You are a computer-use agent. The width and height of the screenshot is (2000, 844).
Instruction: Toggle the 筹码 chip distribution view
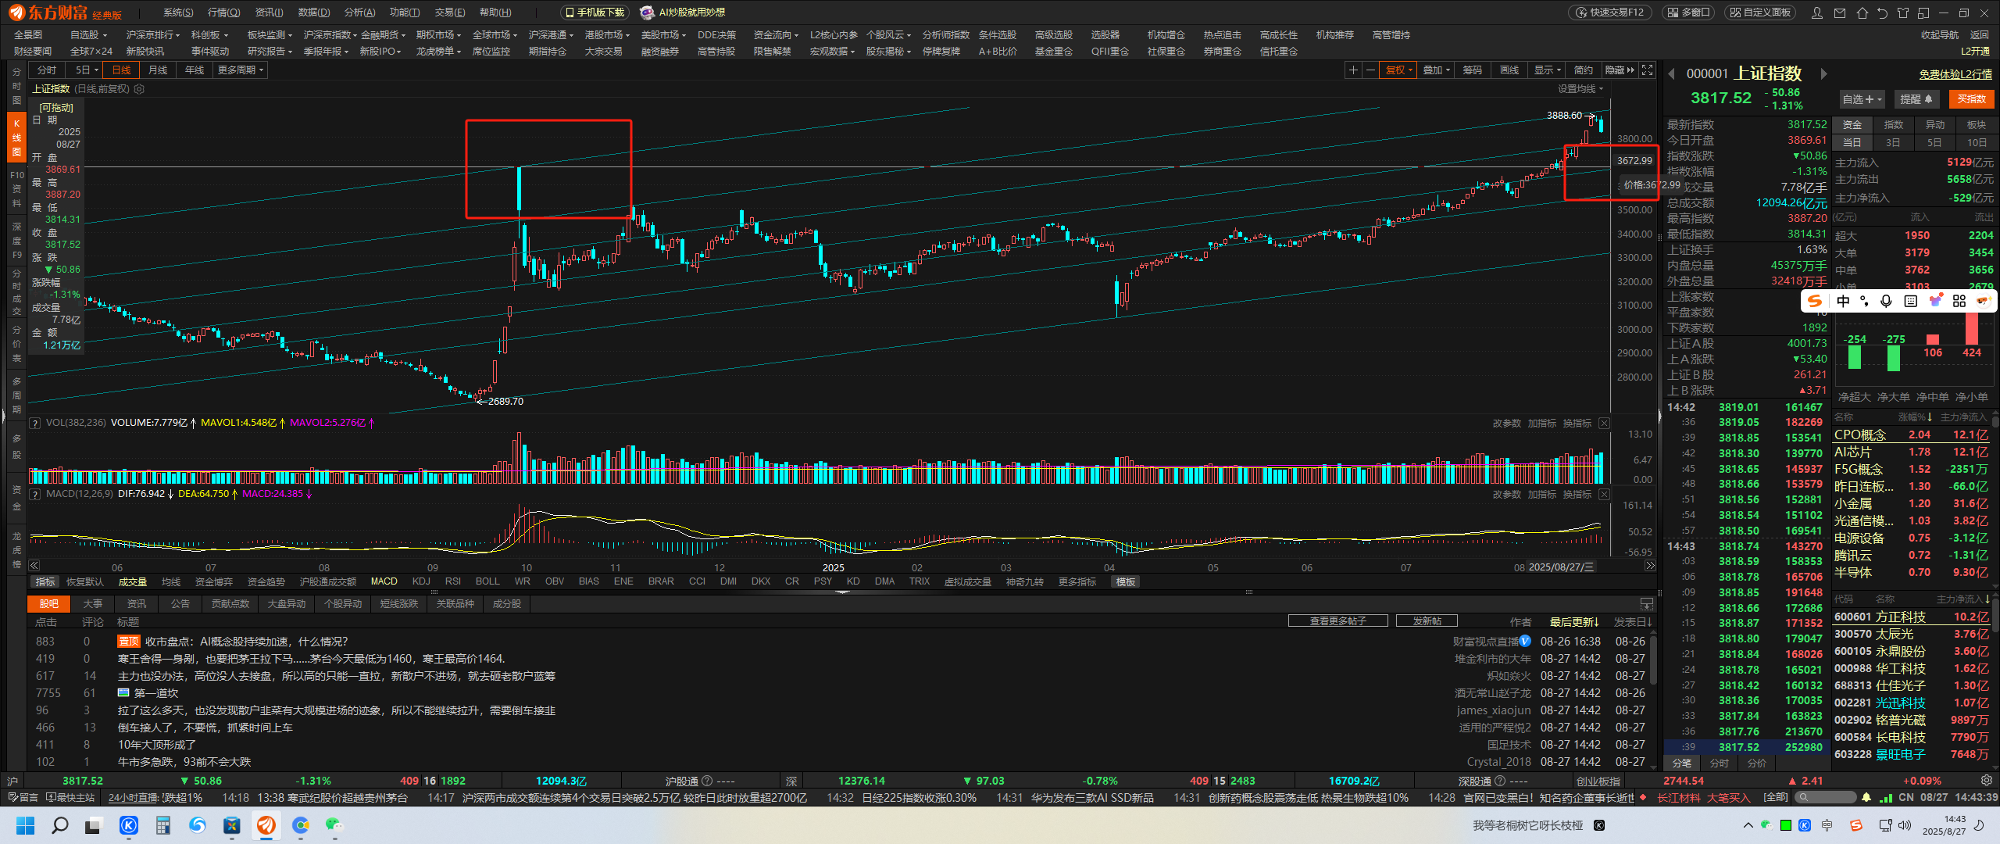click(x=1473, y=70)
